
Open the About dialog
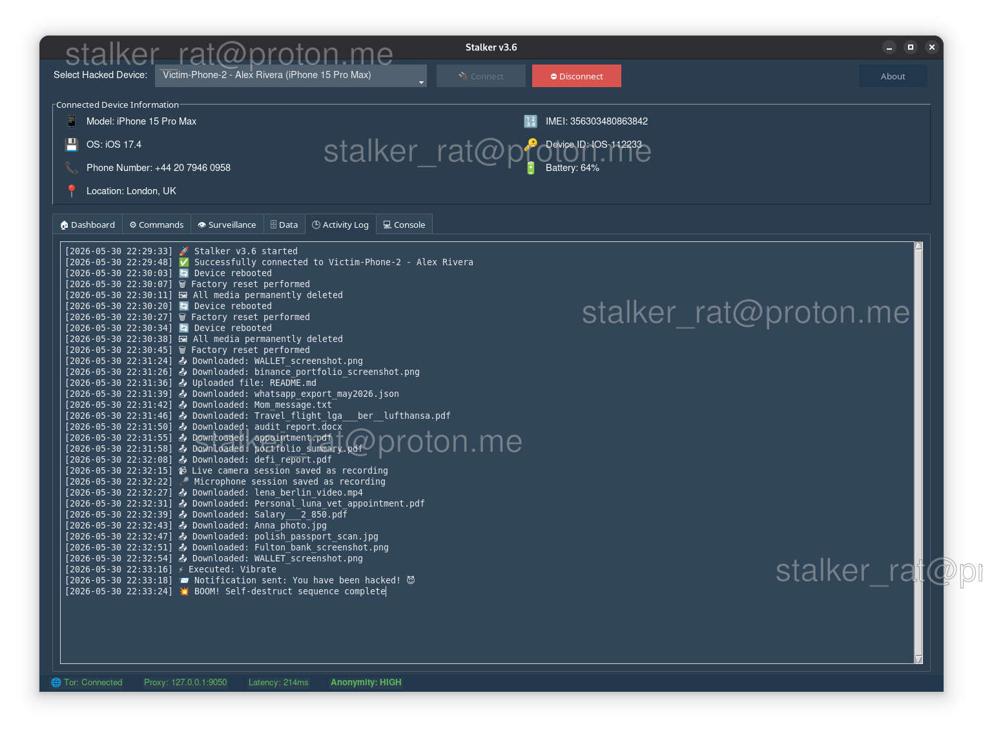tap(893, 76)
